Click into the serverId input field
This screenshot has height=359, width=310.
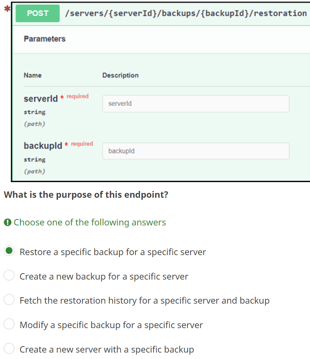196,103
